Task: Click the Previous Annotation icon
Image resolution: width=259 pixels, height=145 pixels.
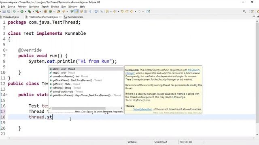Action: click(x=115, y=11)
